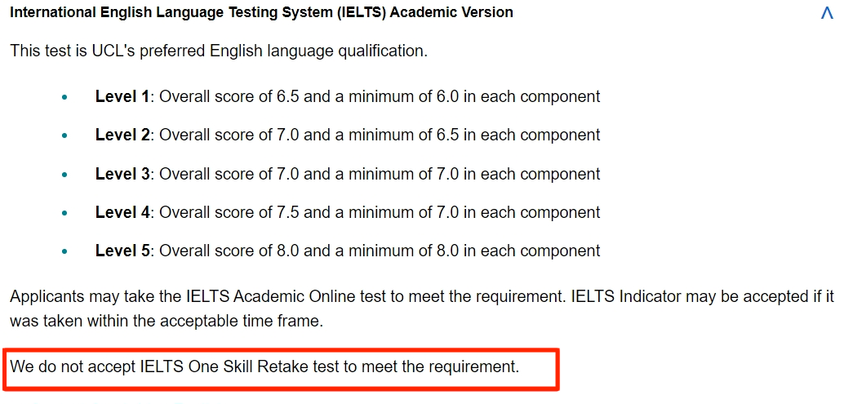Click the bold Level 3 label
This screenshot has height=404, width=857.
(x=122, y=174)
